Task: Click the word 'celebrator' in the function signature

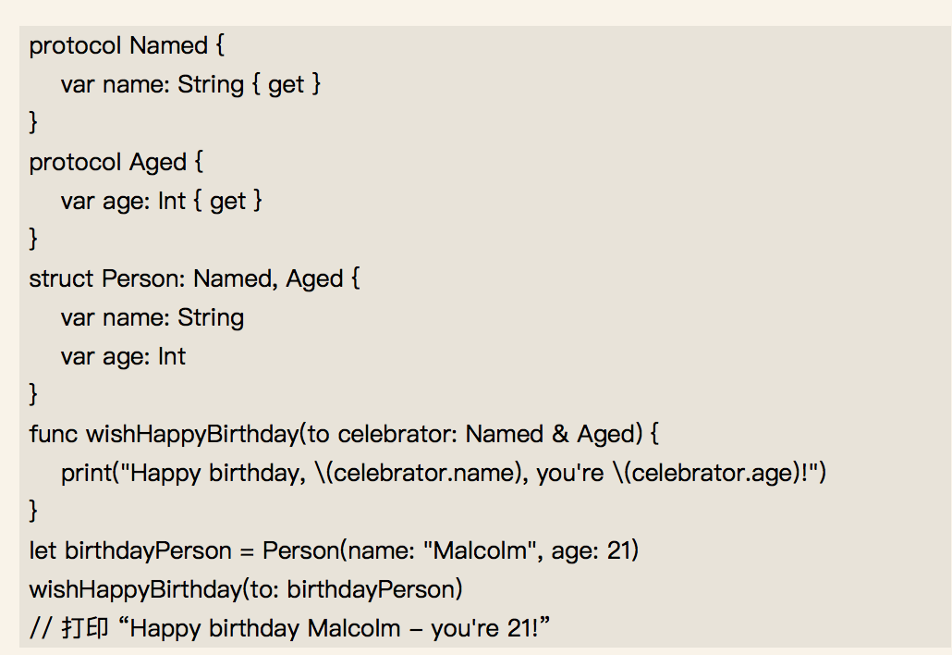Action: [397, 434]
